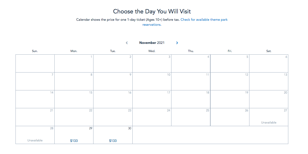Click the November 13 calendar cell
The image size is (308, 154).
(x=269, y=81)
